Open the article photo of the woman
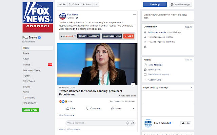 click(97, 64)
